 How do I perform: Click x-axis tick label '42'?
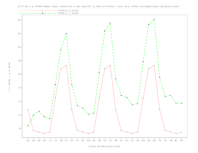[105, 140]
